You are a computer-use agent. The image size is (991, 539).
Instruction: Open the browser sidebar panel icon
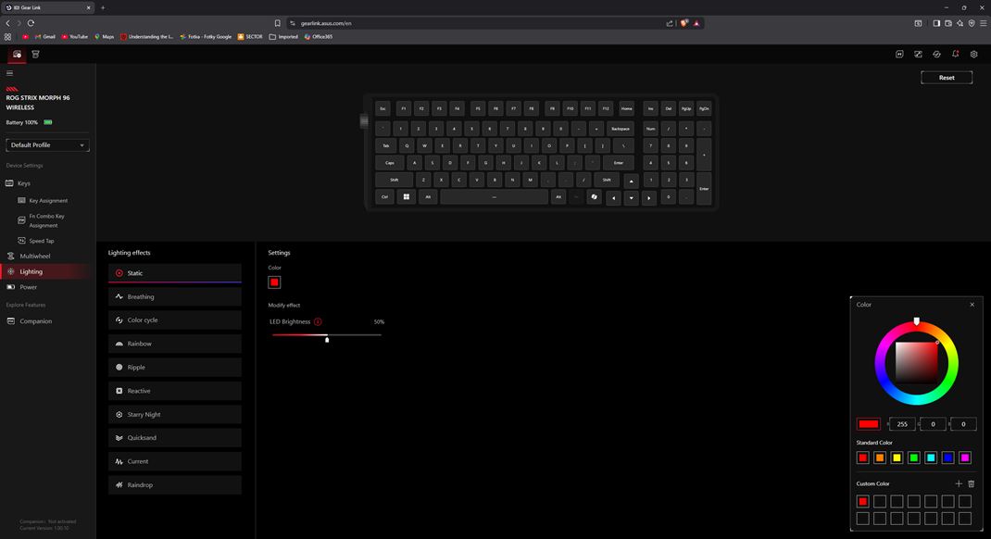coord(936,23)
